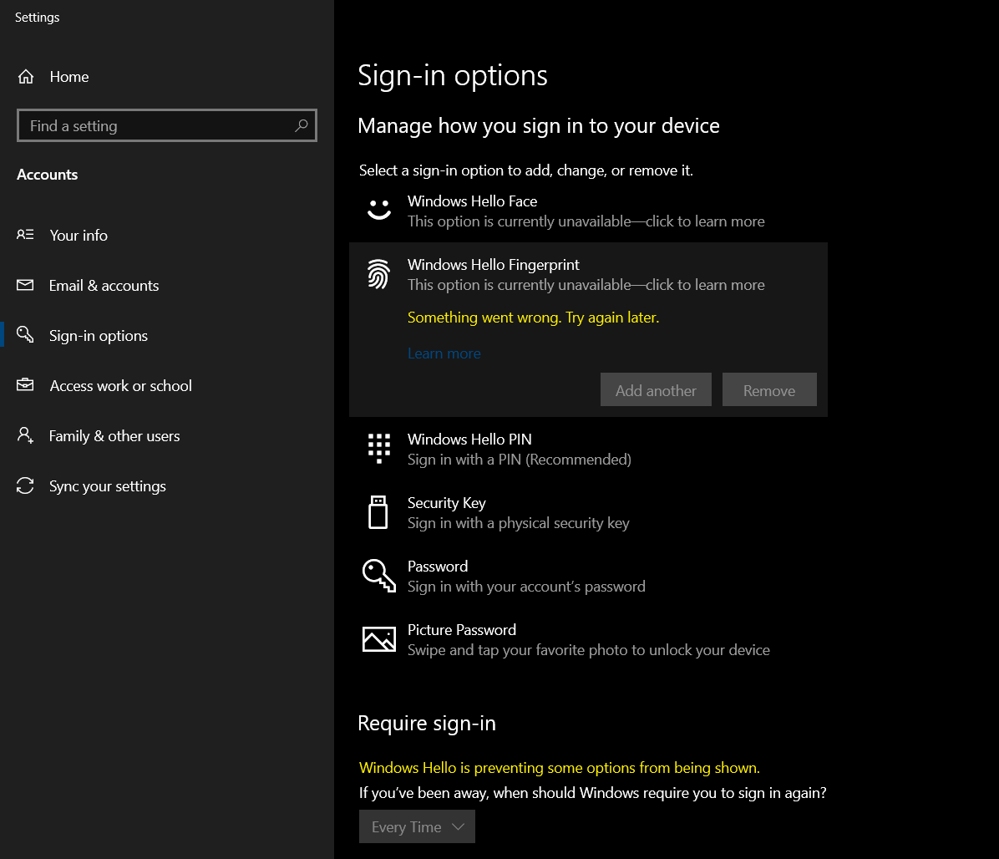Follow the Learn more link
Image resolution: width=999 pixels, height=859 pixels.
(x=444, y=353)
